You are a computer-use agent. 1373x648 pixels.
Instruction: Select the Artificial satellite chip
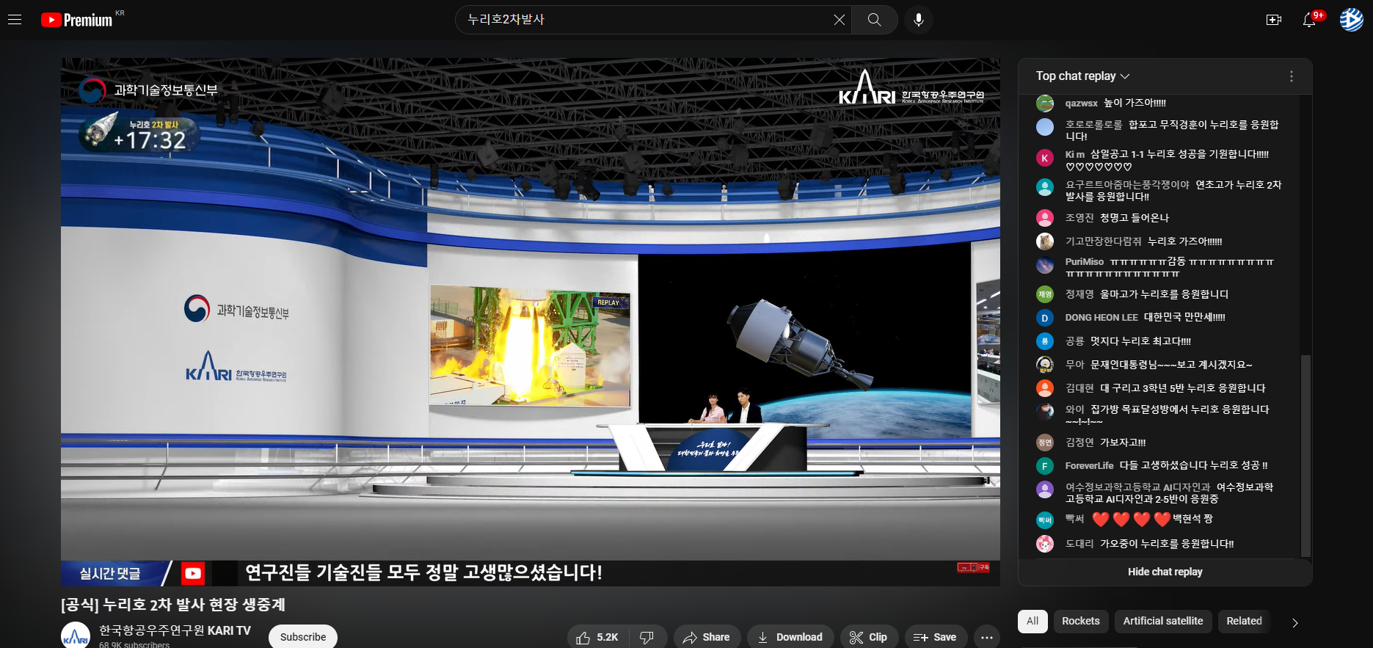[x=1163, y=621]
